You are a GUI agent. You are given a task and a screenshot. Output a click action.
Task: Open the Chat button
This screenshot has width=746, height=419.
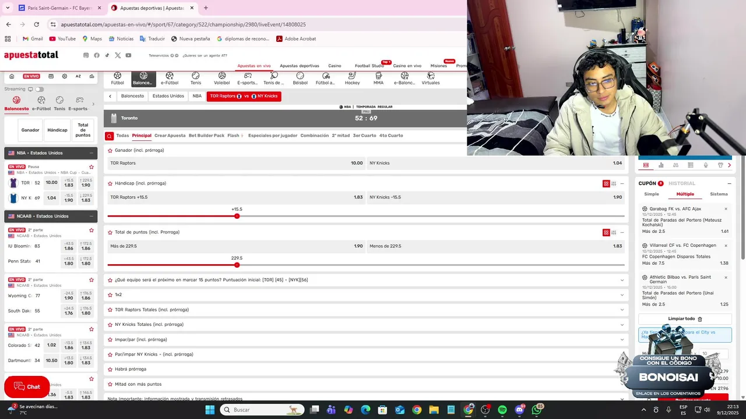[x=27, y=387]
